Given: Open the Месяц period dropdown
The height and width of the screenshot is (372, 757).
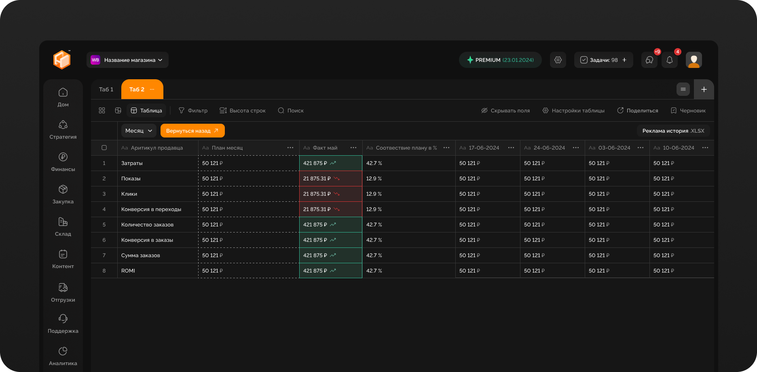Looking at the screenshot, I should click(139, 131).
